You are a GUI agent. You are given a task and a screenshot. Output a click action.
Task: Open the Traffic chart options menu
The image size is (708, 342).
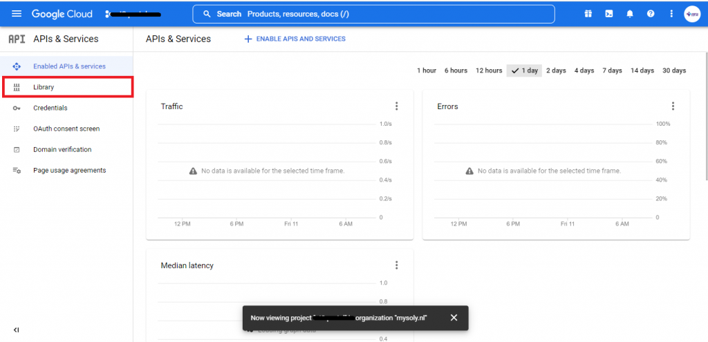[x=396, y=106]
